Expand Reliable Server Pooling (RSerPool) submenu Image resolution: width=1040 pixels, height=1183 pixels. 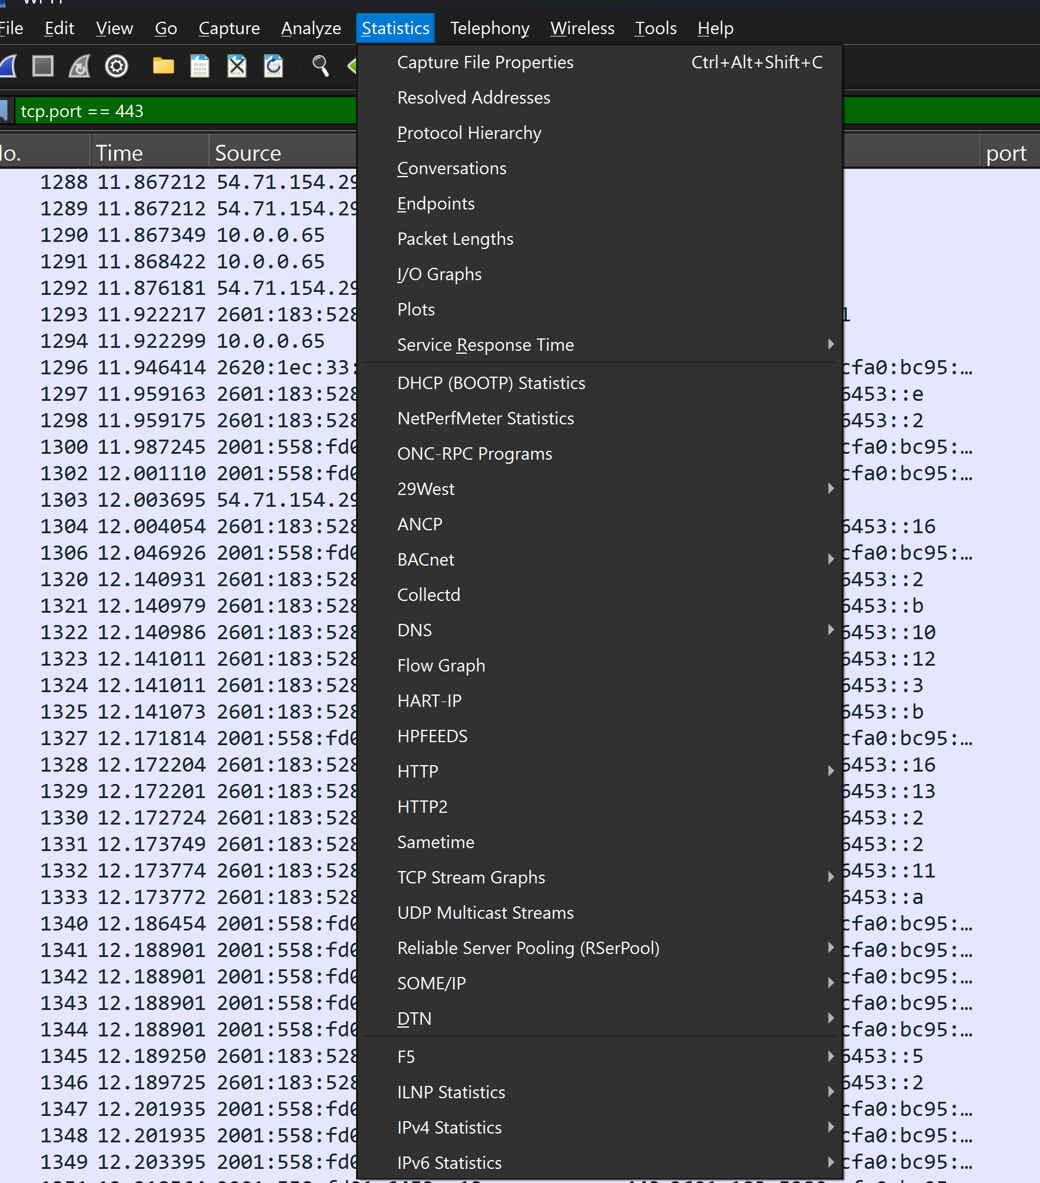pos(600,948)
